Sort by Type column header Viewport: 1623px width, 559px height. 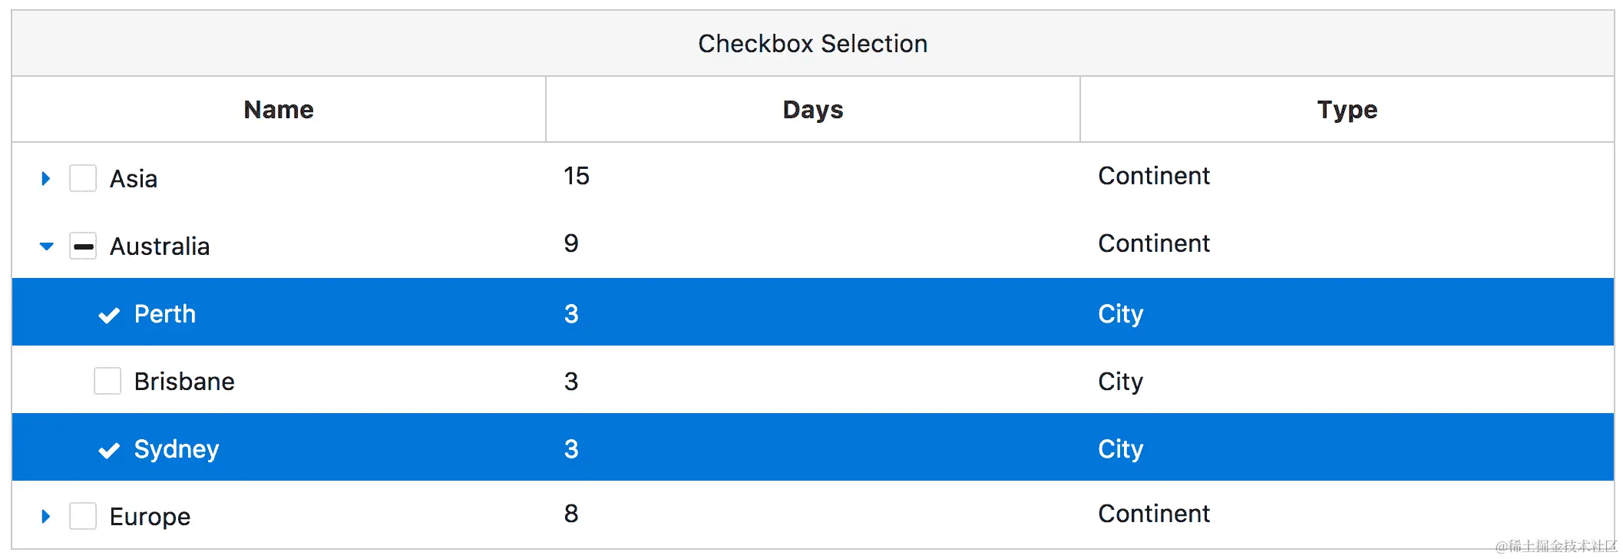point(1347,110)
